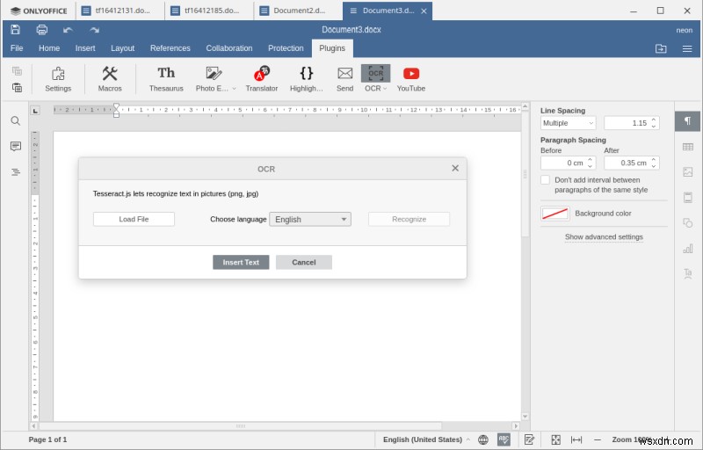Click the Save icon in title bar
Image resolution: width=703 pixels, height=450 pixels.
[x=15, y=30]
